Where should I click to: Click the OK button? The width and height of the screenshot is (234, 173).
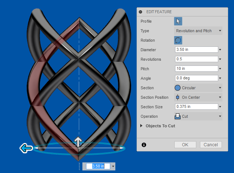(x=185, y=145)
